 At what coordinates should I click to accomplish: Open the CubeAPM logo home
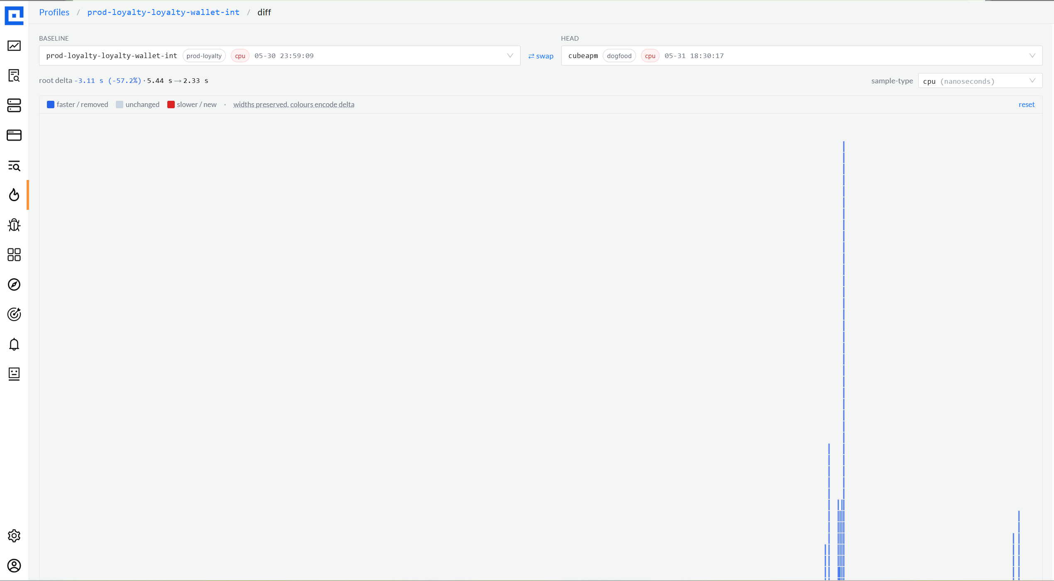(x=14, y=16)
